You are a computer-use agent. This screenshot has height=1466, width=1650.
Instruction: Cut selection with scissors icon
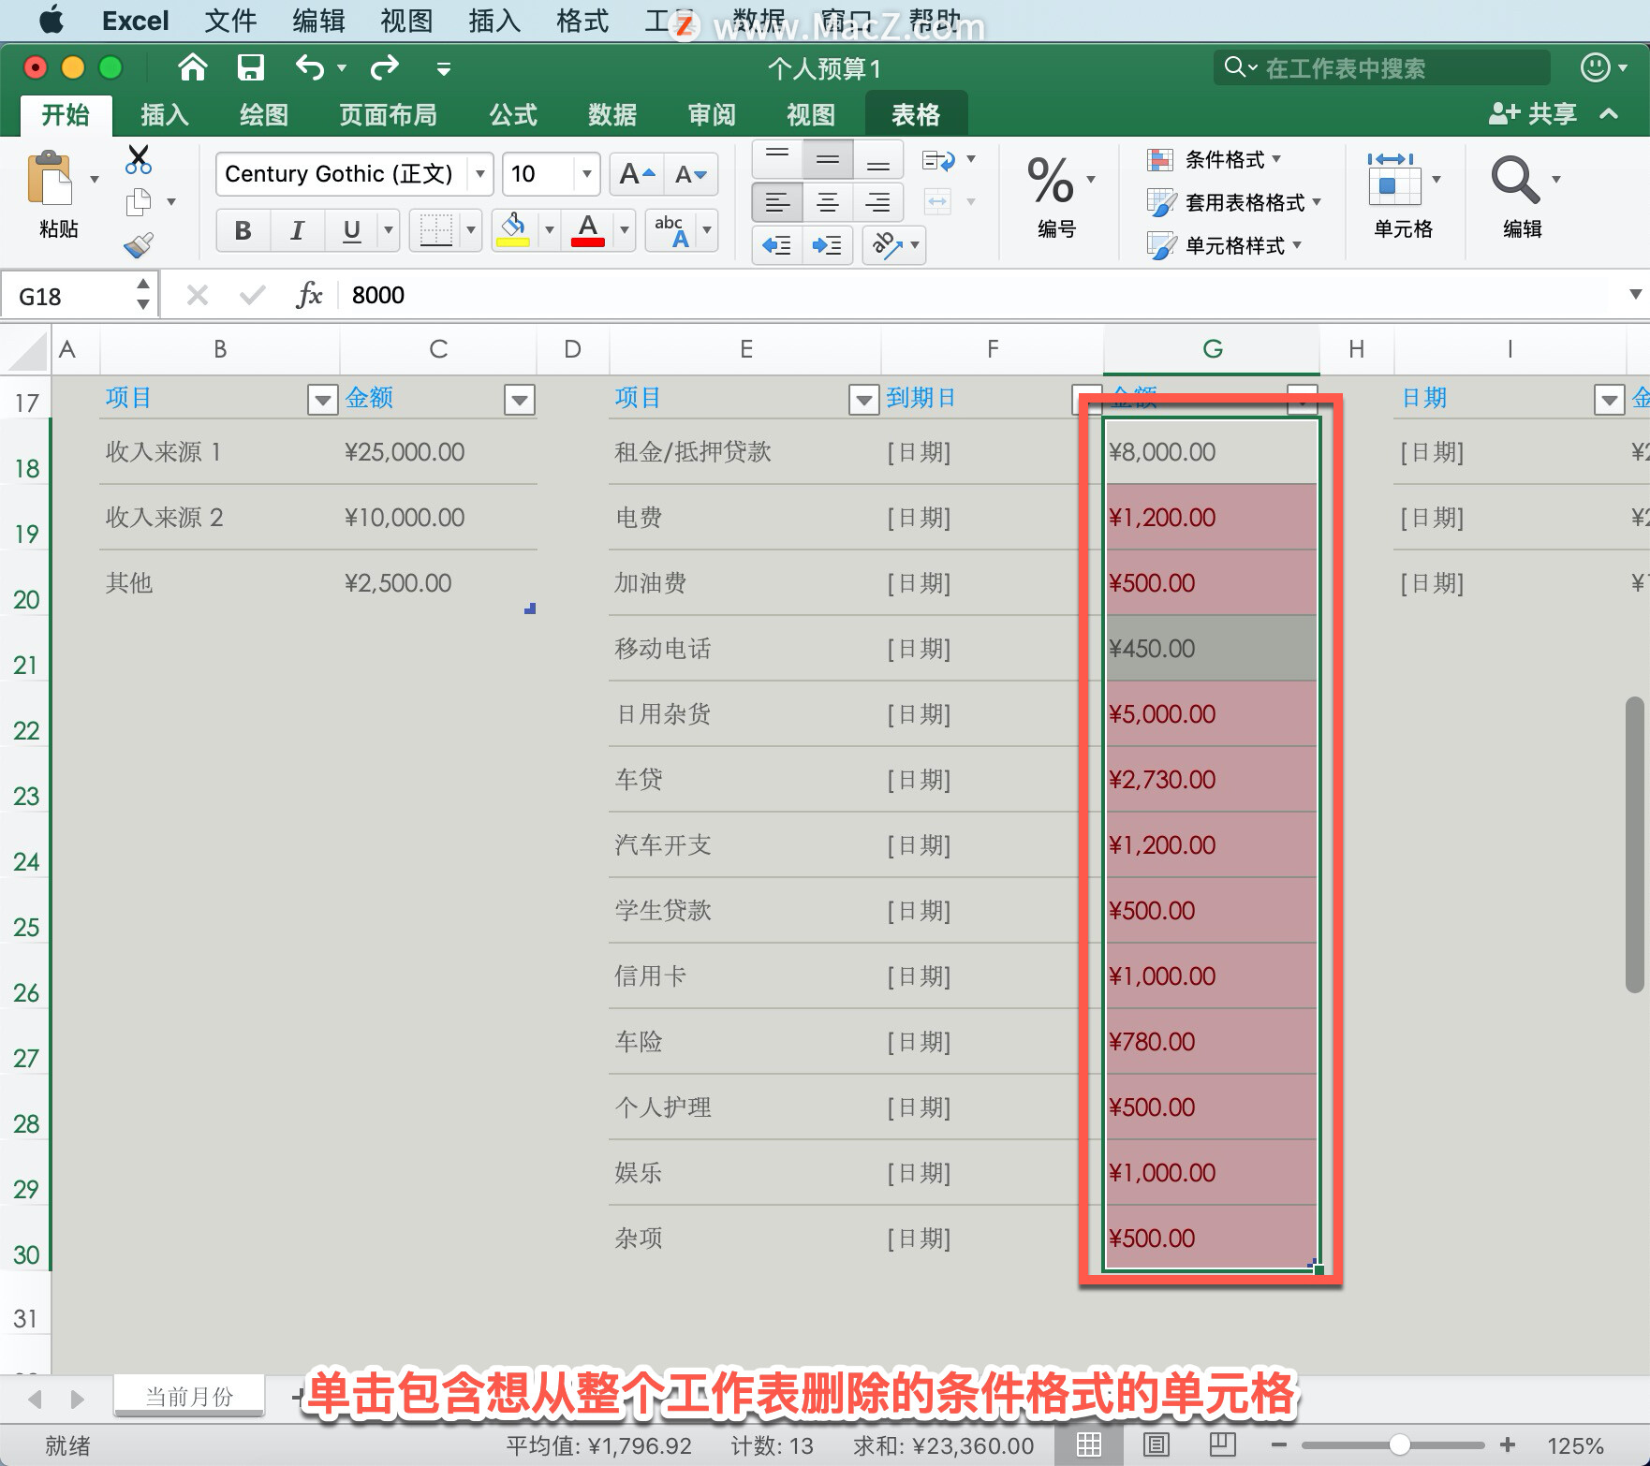139,159
